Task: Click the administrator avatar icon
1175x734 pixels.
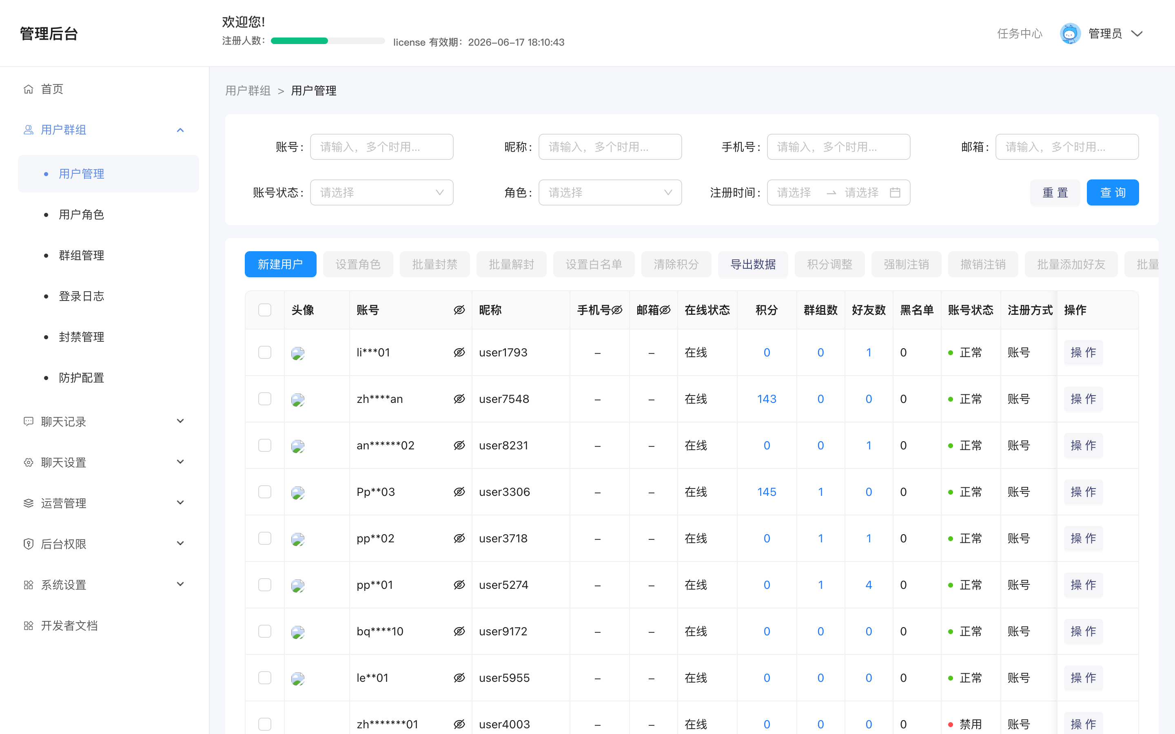Action: tap(1070, 33)
